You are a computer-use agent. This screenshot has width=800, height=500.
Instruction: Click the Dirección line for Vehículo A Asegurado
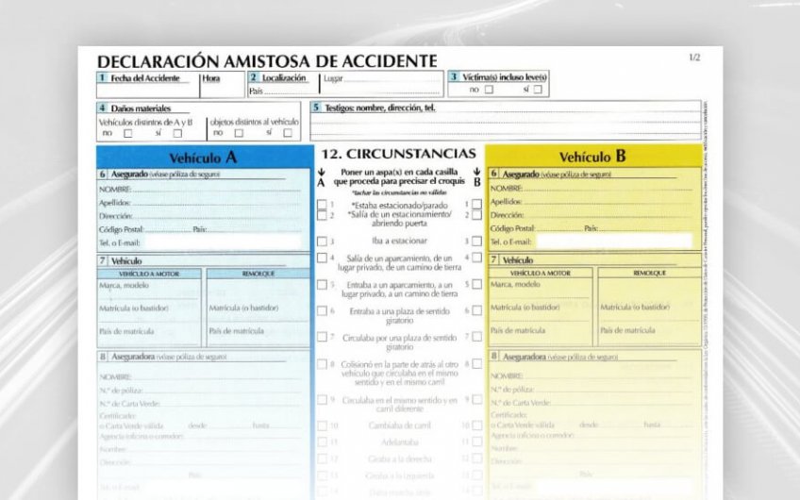pos(217,216)
